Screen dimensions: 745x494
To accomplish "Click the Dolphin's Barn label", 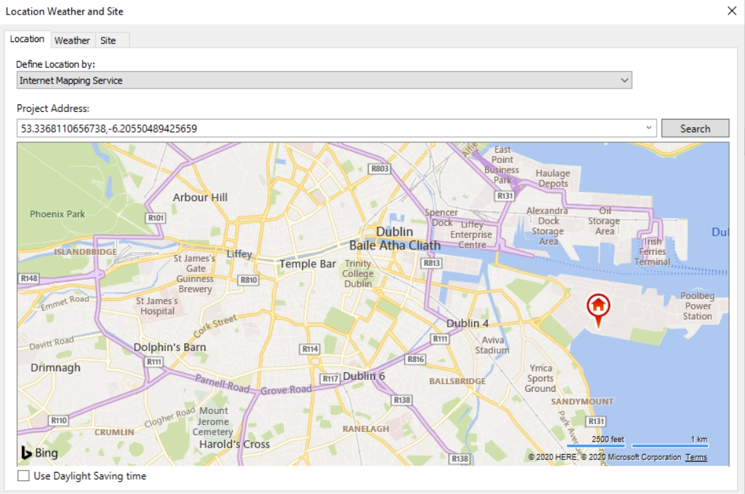I will (169, 348).
